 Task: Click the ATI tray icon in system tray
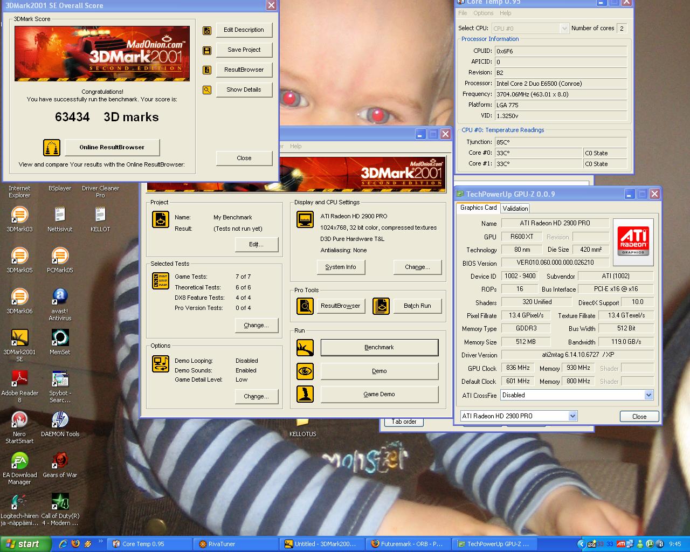tap(621, 544)
